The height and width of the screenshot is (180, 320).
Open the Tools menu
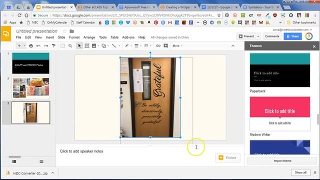coord(103,37)
